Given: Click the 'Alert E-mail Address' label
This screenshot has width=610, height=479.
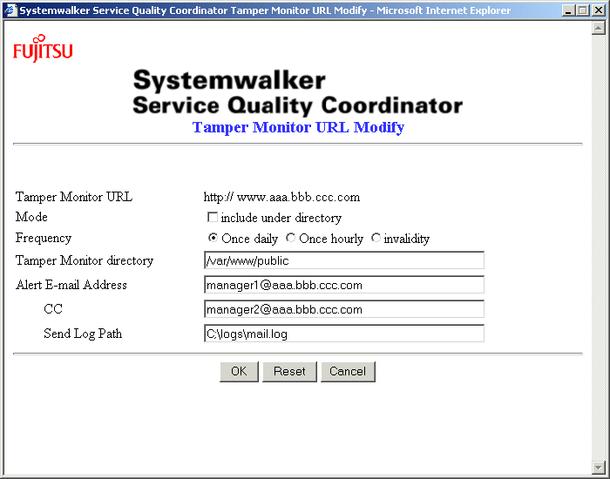Looking at the screenshot, I should 71,285.
